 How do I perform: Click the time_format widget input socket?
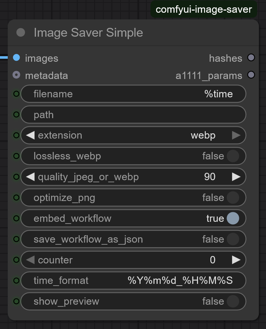click(16, 281)
